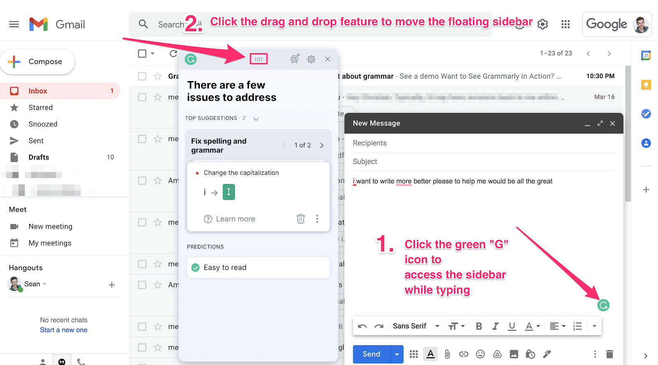Screen dimensions: 658x365
Task: Insert a link in the message
Action: pyautogui.click(x=464, y=354)
